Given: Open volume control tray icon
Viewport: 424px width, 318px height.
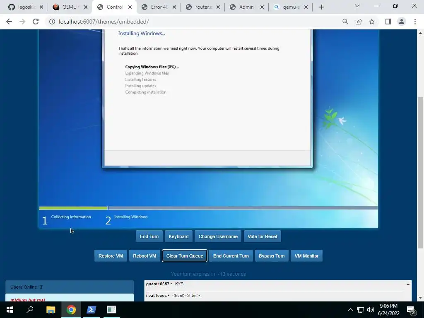Looking at the screenshot, I should pyautogui.click(x=371, y=310).
